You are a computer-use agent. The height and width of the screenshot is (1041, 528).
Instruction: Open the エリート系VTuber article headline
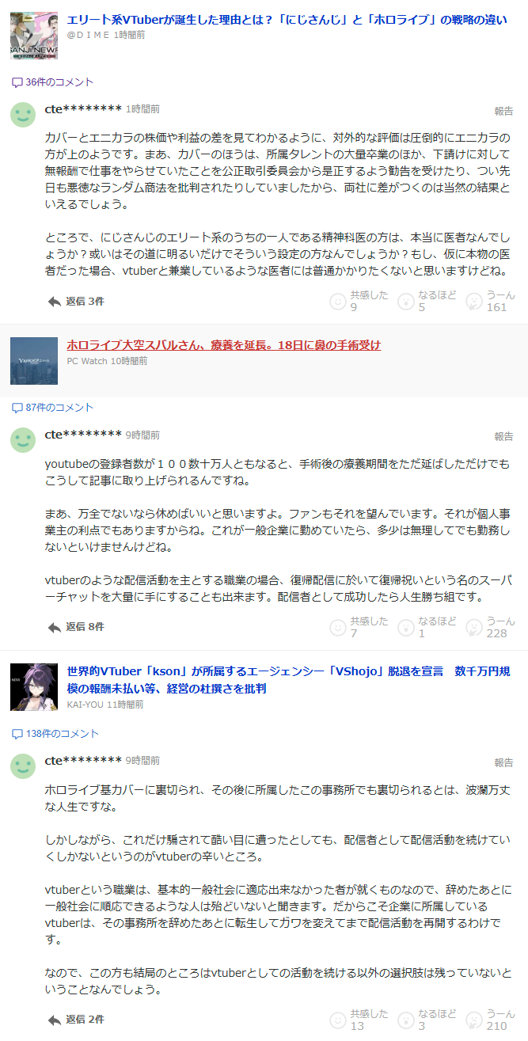click(x=287, y=20)
